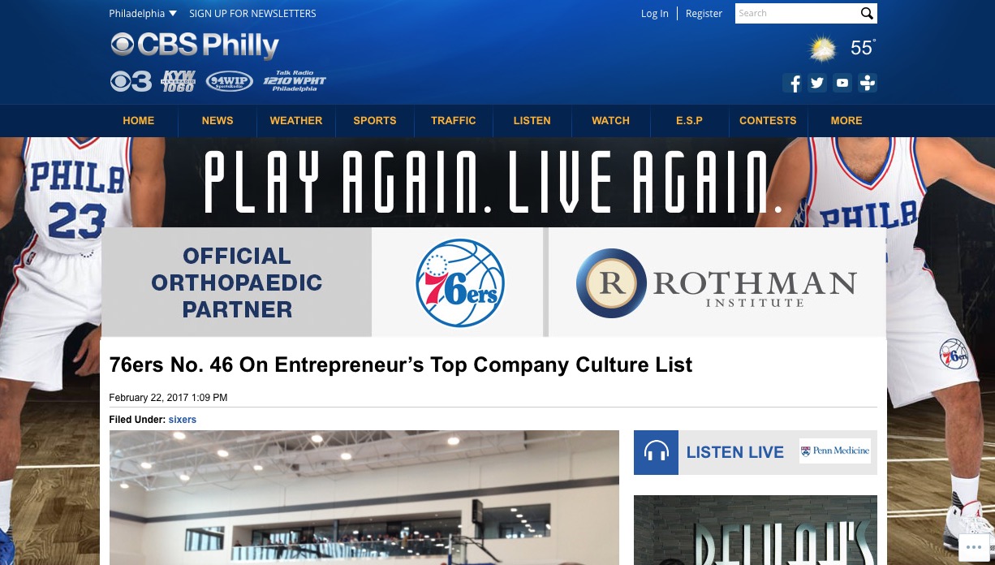Focus the Search input field

pos(797,14)
